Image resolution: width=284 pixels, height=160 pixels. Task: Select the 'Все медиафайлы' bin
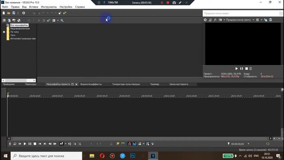(19, 25)
